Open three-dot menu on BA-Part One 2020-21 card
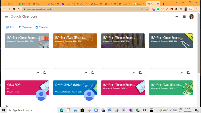This screenshot has height=113, width=201. point(189,38)
